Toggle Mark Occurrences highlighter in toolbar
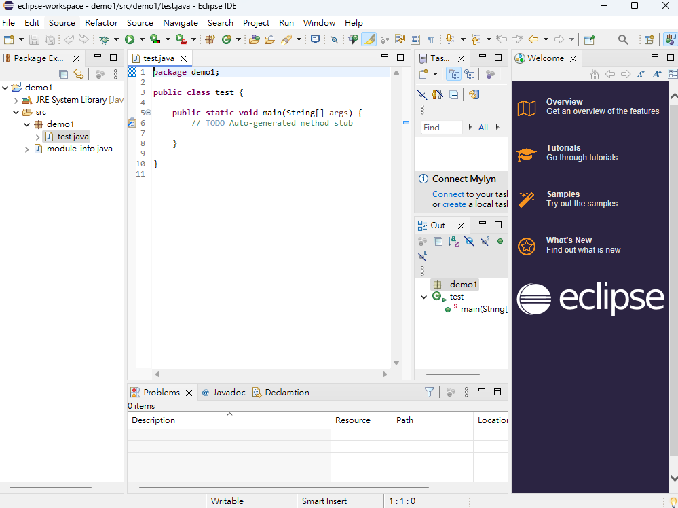The image size is (678, 508). (369, 40)
